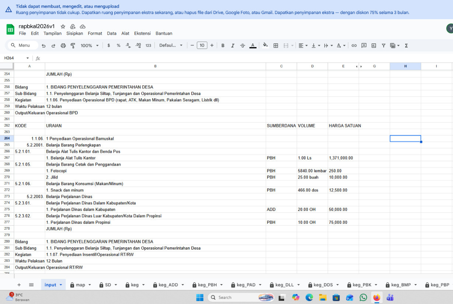This screenshot has width=453, height=304.
Task: Click the undo arrow icon
Action: pyautogui.click(x=44, y=46)
